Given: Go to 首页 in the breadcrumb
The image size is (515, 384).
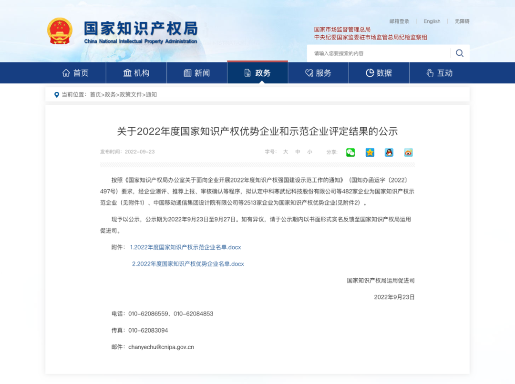Looking at the screenshot, I should [x=95, y=95].
